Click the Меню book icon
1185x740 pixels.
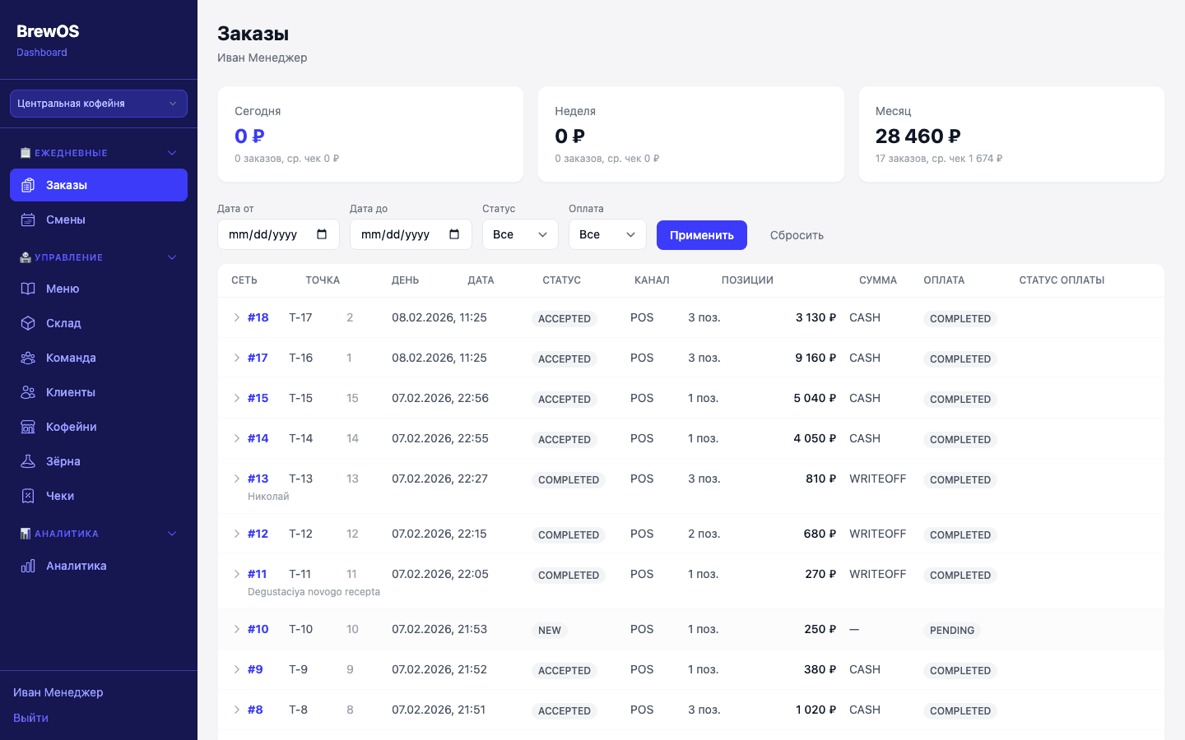tap(28, 289)
